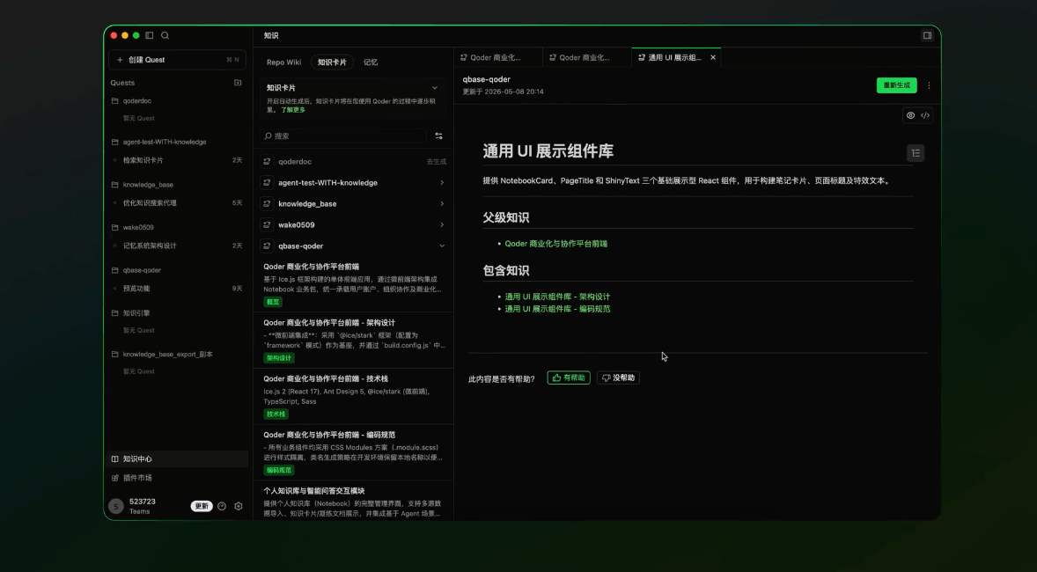Switch to preview mode with eye icon
The width and height of the screenshot is (1037, 572).
click(x=911, y=115)
